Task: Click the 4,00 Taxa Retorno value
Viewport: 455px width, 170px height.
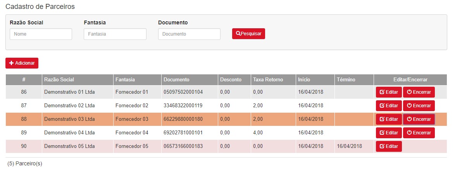Action: pos(258,133)
